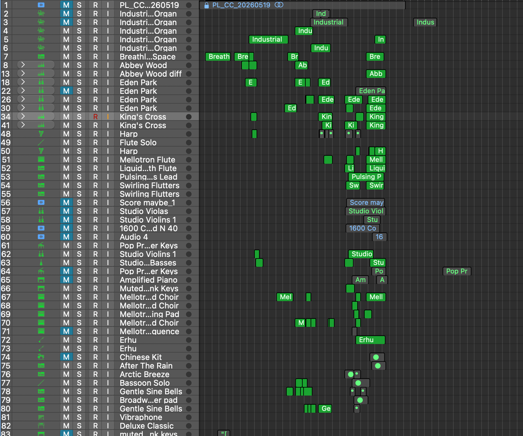523x436 pixels.
Task: Click the audio waveform icon of Score maybe_1
Action: [x=41, y=203]
